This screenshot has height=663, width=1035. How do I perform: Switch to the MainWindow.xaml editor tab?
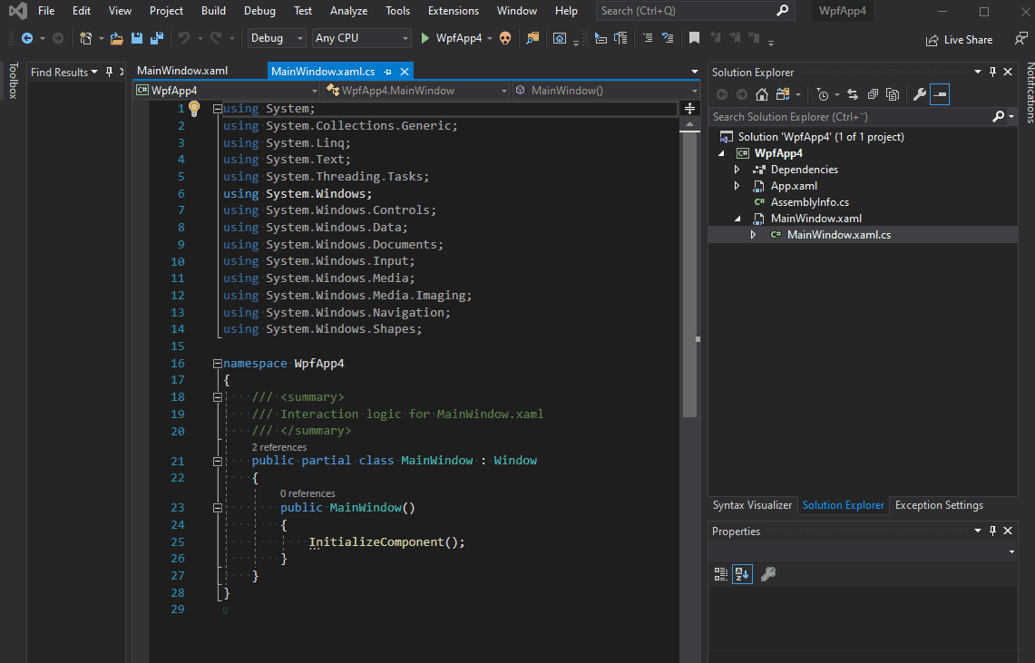coord(182,71)
